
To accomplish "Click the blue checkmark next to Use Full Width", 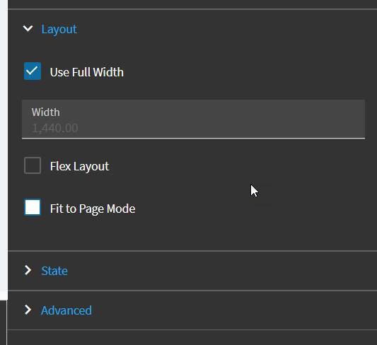I will coord(33,71).
